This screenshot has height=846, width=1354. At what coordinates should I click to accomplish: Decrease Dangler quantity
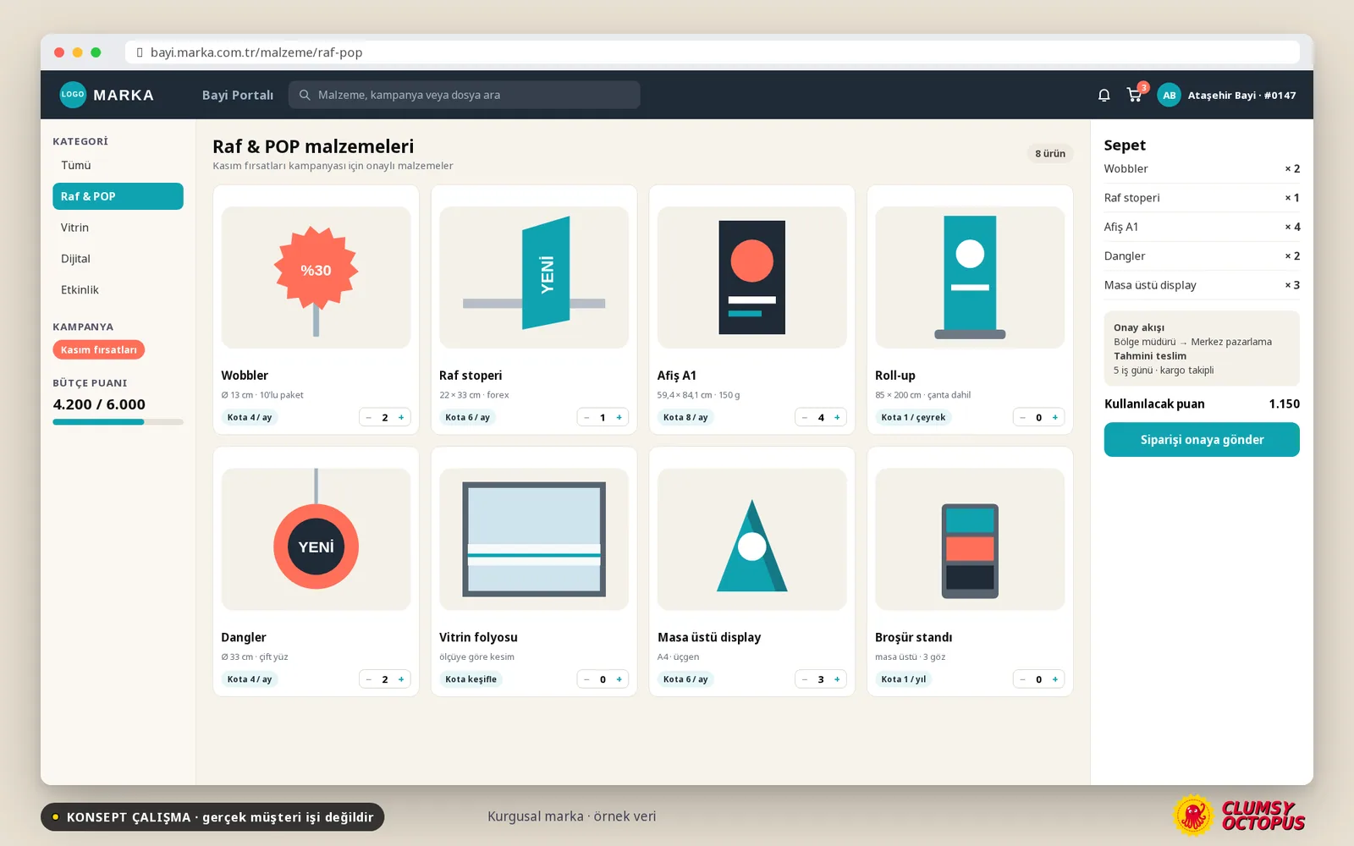[369, 679]
